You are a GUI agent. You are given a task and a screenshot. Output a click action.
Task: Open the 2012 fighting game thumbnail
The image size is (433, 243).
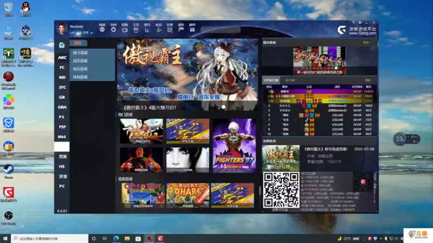pyautogui.click(x=141, y=131)
